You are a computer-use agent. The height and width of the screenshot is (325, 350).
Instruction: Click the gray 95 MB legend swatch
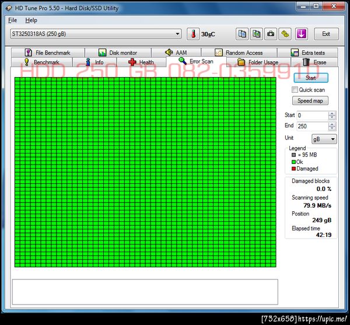click(x=294, y=155)
